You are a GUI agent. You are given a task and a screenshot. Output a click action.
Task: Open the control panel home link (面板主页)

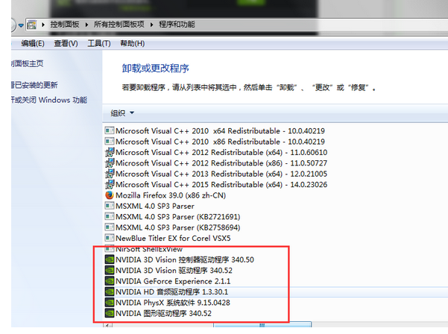coord(28,63)
